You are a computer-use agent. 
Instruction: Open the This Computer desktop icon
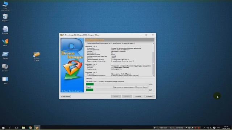pos(5,6)
